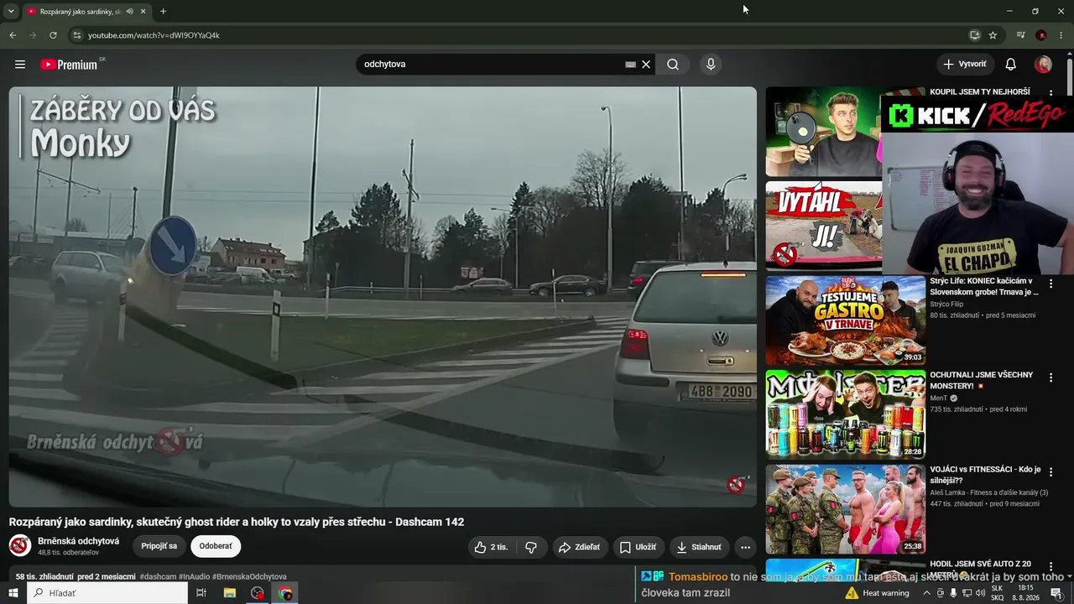This screenshot has width=1074, height=604.
Task: Like the video (2 tis.)
Action: coord(492,547)
